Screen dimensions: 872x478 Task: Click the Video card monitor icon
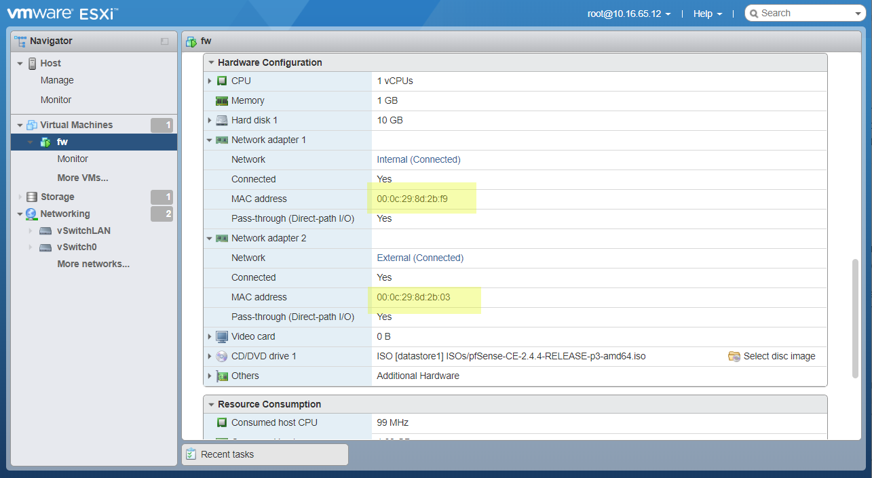(x=222, y=336)
